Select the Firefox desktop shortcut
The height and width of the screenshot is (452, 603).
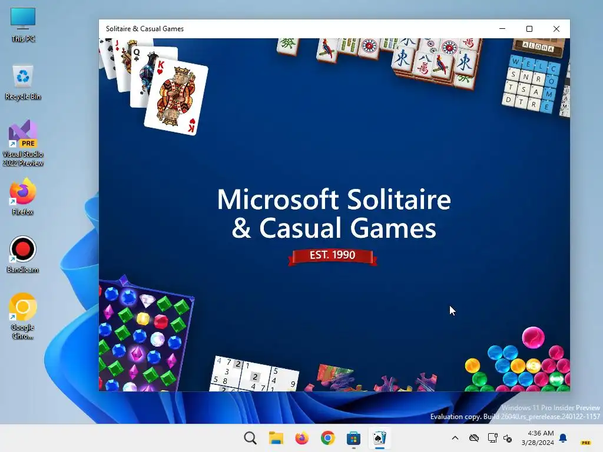point(23,197)
